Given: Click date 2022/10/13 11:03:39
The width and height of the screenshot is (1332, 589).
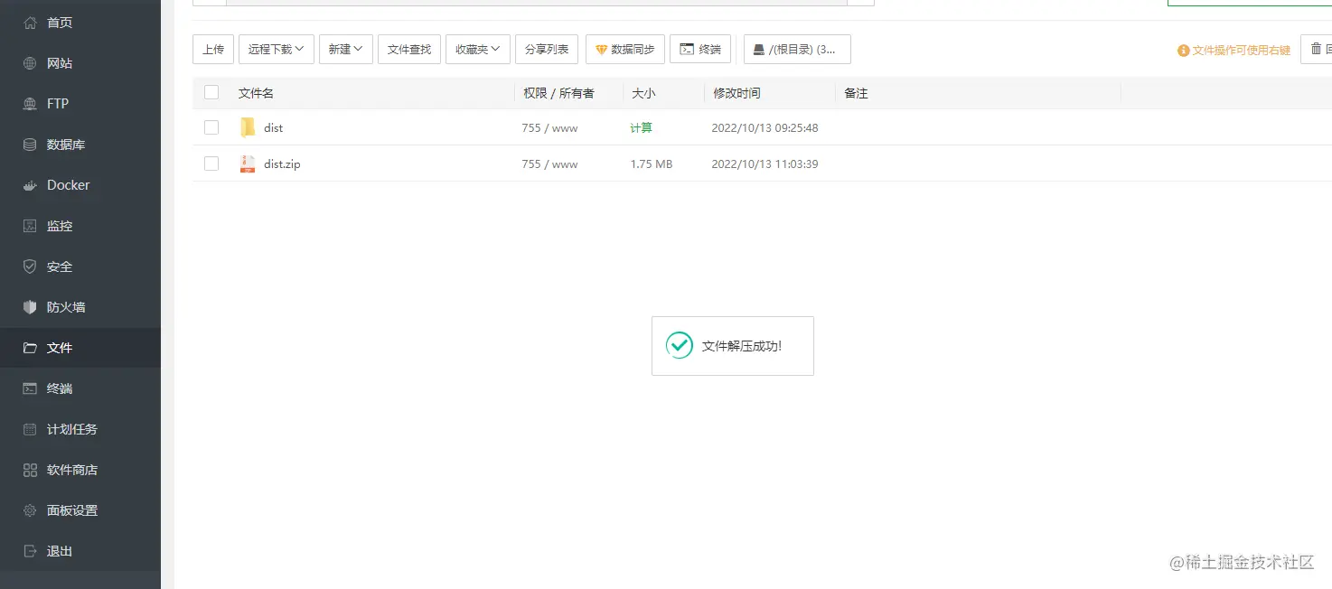Looking at the screenshot, I should (765, 164).
